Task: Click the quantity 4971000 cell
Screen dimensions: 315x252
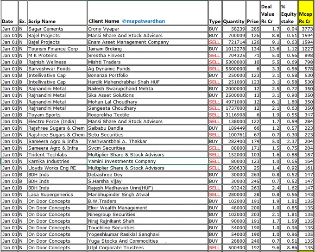Action: (x=234, y=102)
